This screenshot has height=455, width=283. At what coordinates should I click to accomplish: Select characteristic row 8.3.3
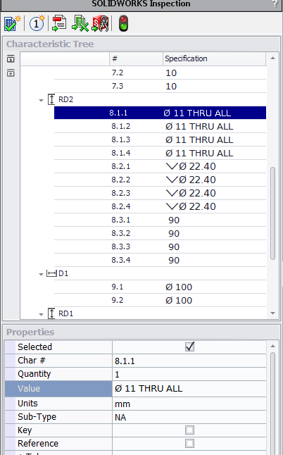(160, 247)
